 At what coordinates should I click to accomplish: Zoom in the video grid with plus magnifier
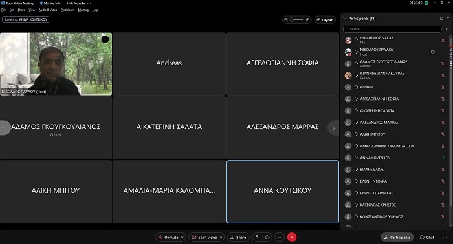pos(307,20)
